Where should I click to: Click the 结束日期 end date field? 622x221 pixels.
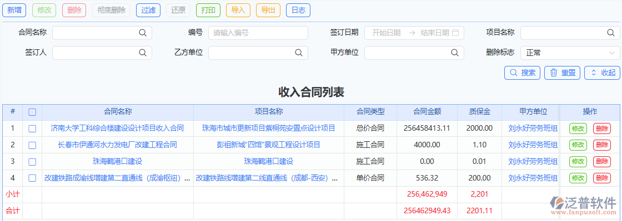coord(434,33)
